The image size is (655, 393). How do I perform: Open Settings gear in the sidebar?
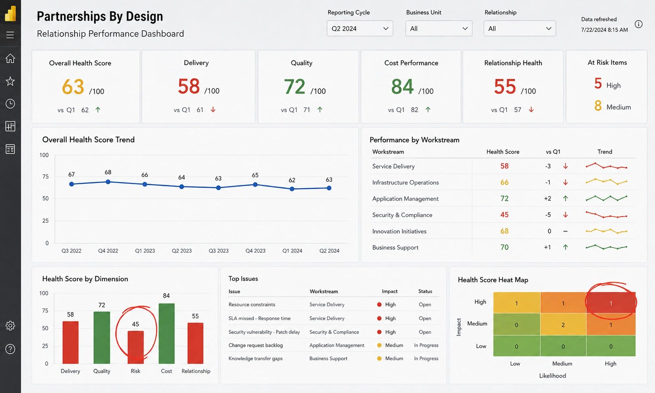10,325
